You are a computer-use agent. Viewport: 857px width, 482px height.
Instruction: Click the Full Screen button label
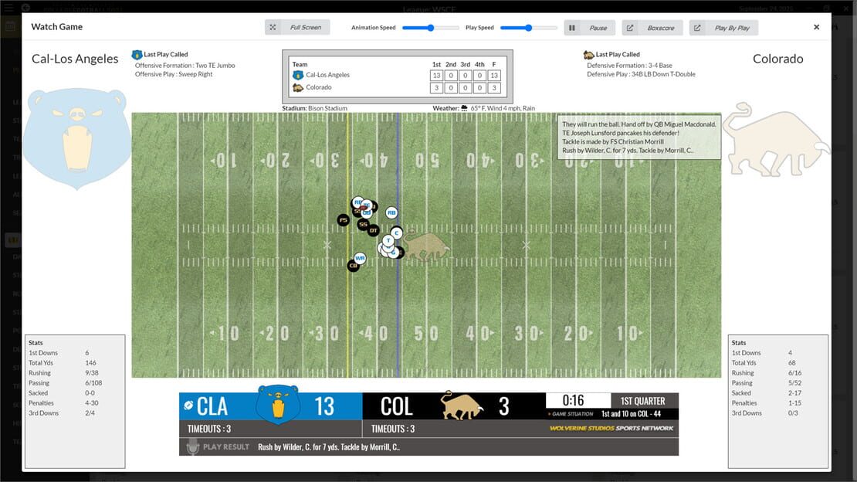(306, 27)
